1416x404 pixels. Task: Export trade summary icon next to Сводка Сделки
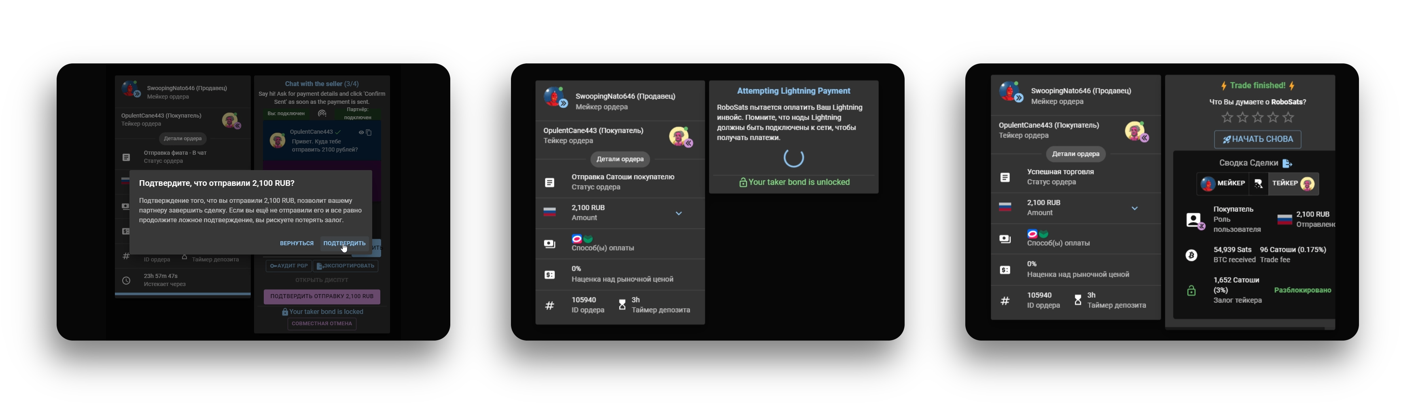click(x=1287, y=164)
